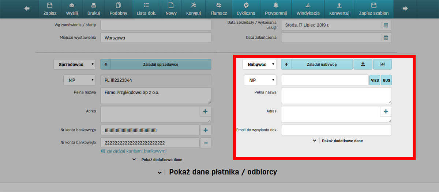Viewport: 439px width, 192px height.
Task: Click the bank account field filled with 1s
Action: [x=150, y=130]
